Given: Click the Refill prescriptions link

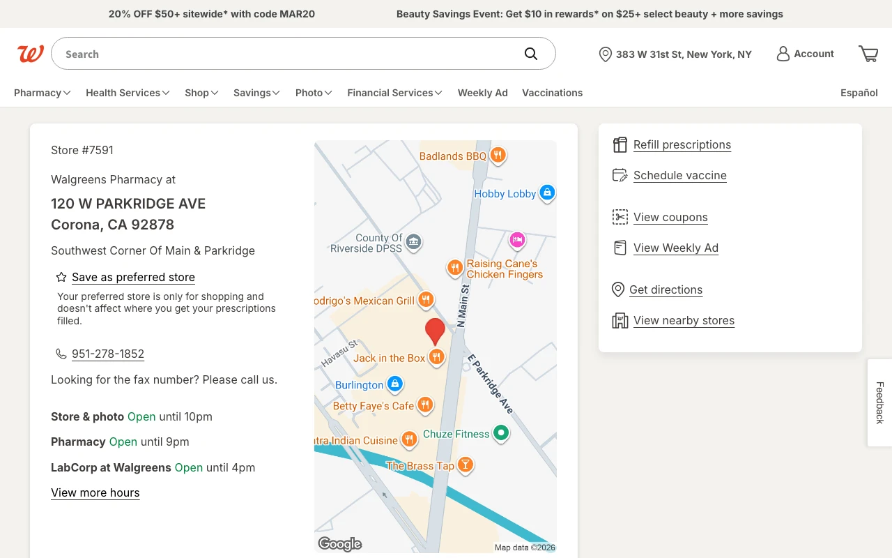Looking at the screenshot, I should (x=682, y=144).
